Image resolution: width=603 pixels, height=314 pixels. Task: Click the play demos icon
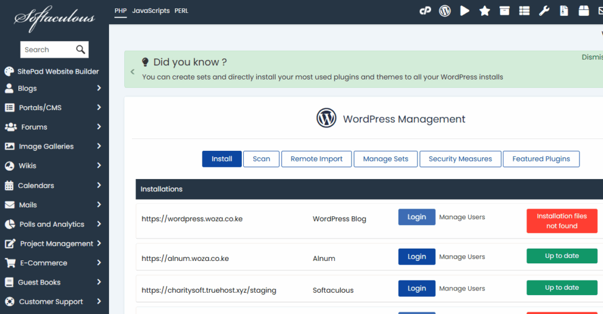click(x=465, y=11)
